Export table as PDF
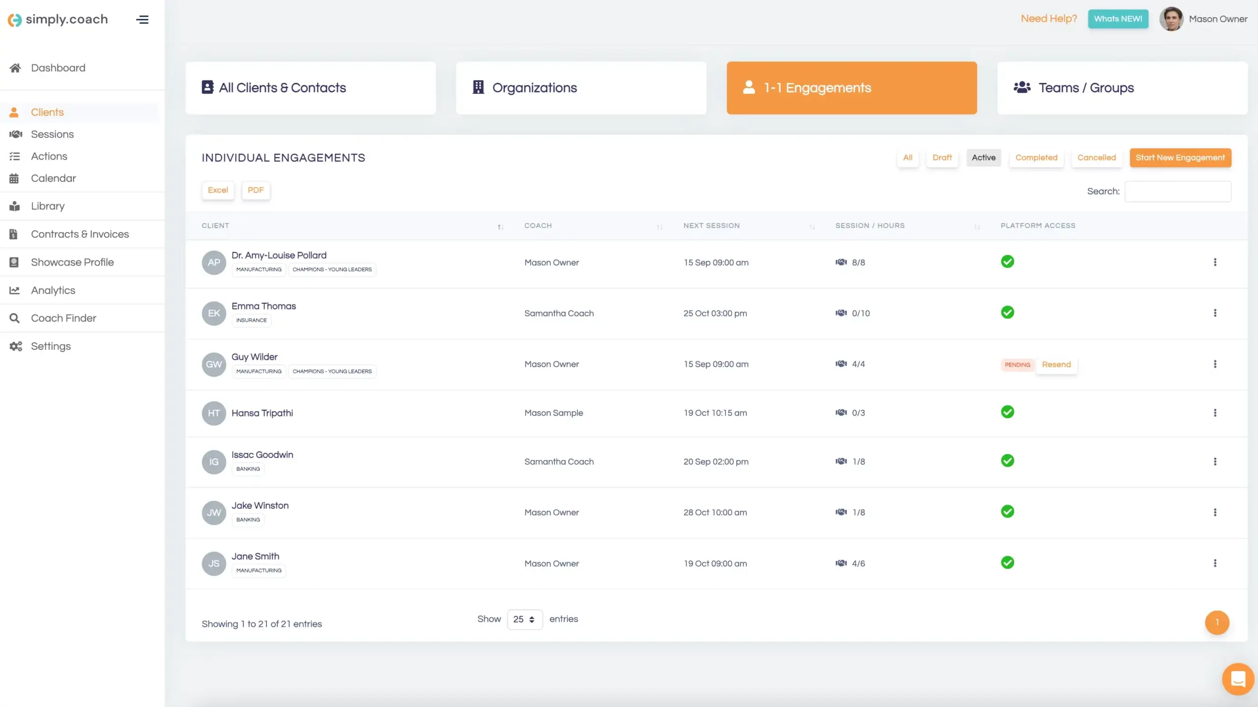This screenshot has width=1258, height=707. tap(256, 190)
